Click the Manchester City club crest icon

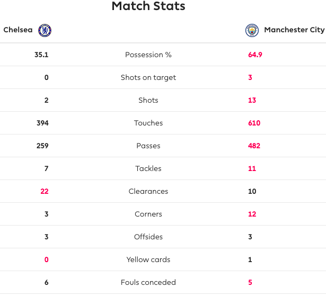click(252, 30)
